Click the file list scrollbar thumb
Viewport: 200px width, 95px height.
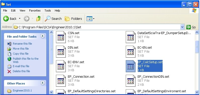click(197, 47)
